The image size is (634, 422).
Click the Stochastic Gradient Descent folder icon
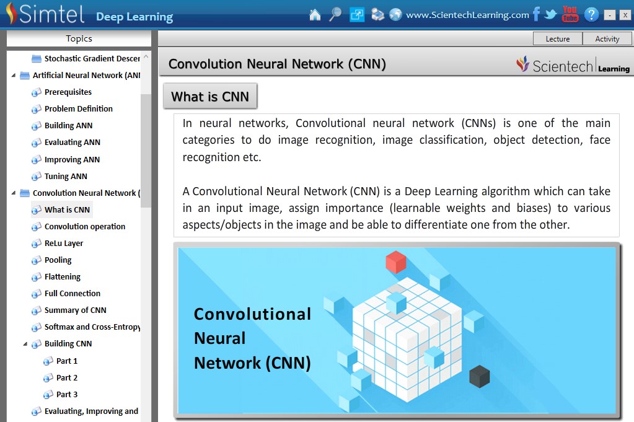tap(37, 59)
